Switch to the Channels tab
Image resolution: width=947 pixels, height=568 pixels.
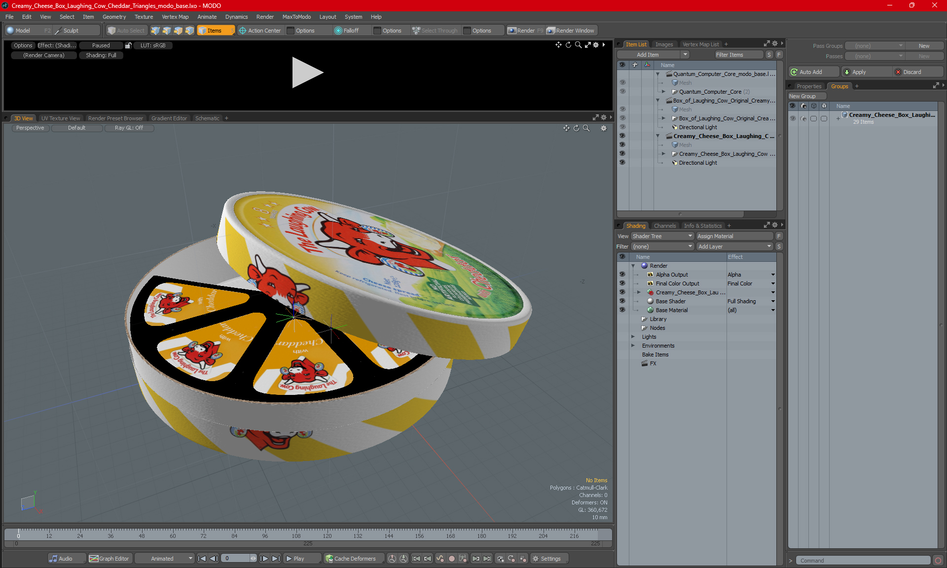[x=665, y=226]
